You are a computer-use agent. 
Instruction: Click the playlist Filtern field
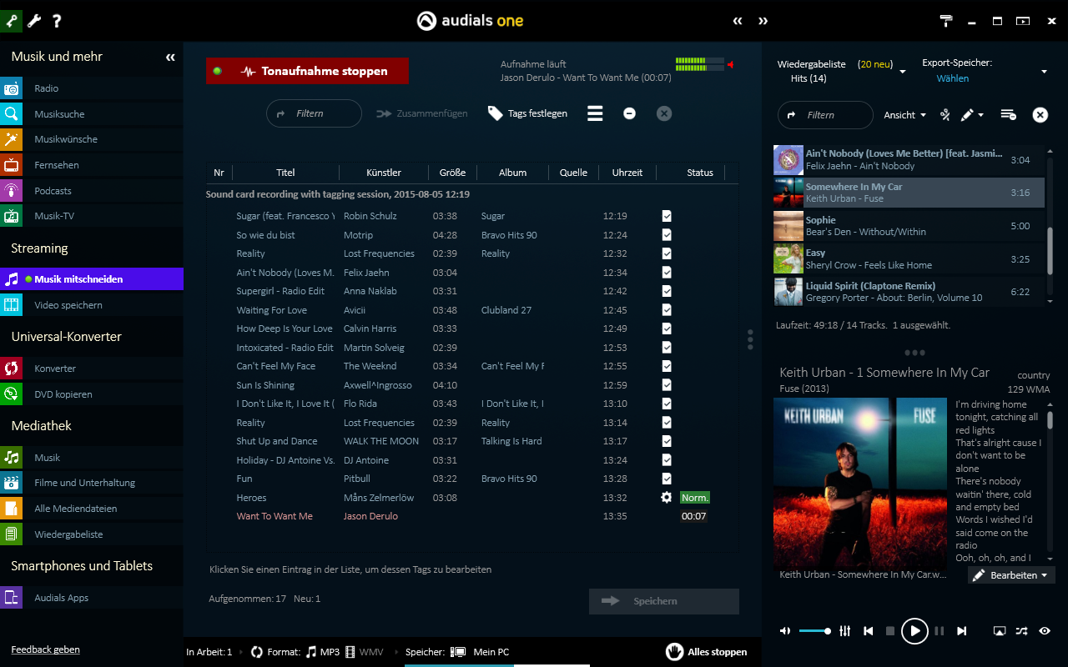[825, 115]
